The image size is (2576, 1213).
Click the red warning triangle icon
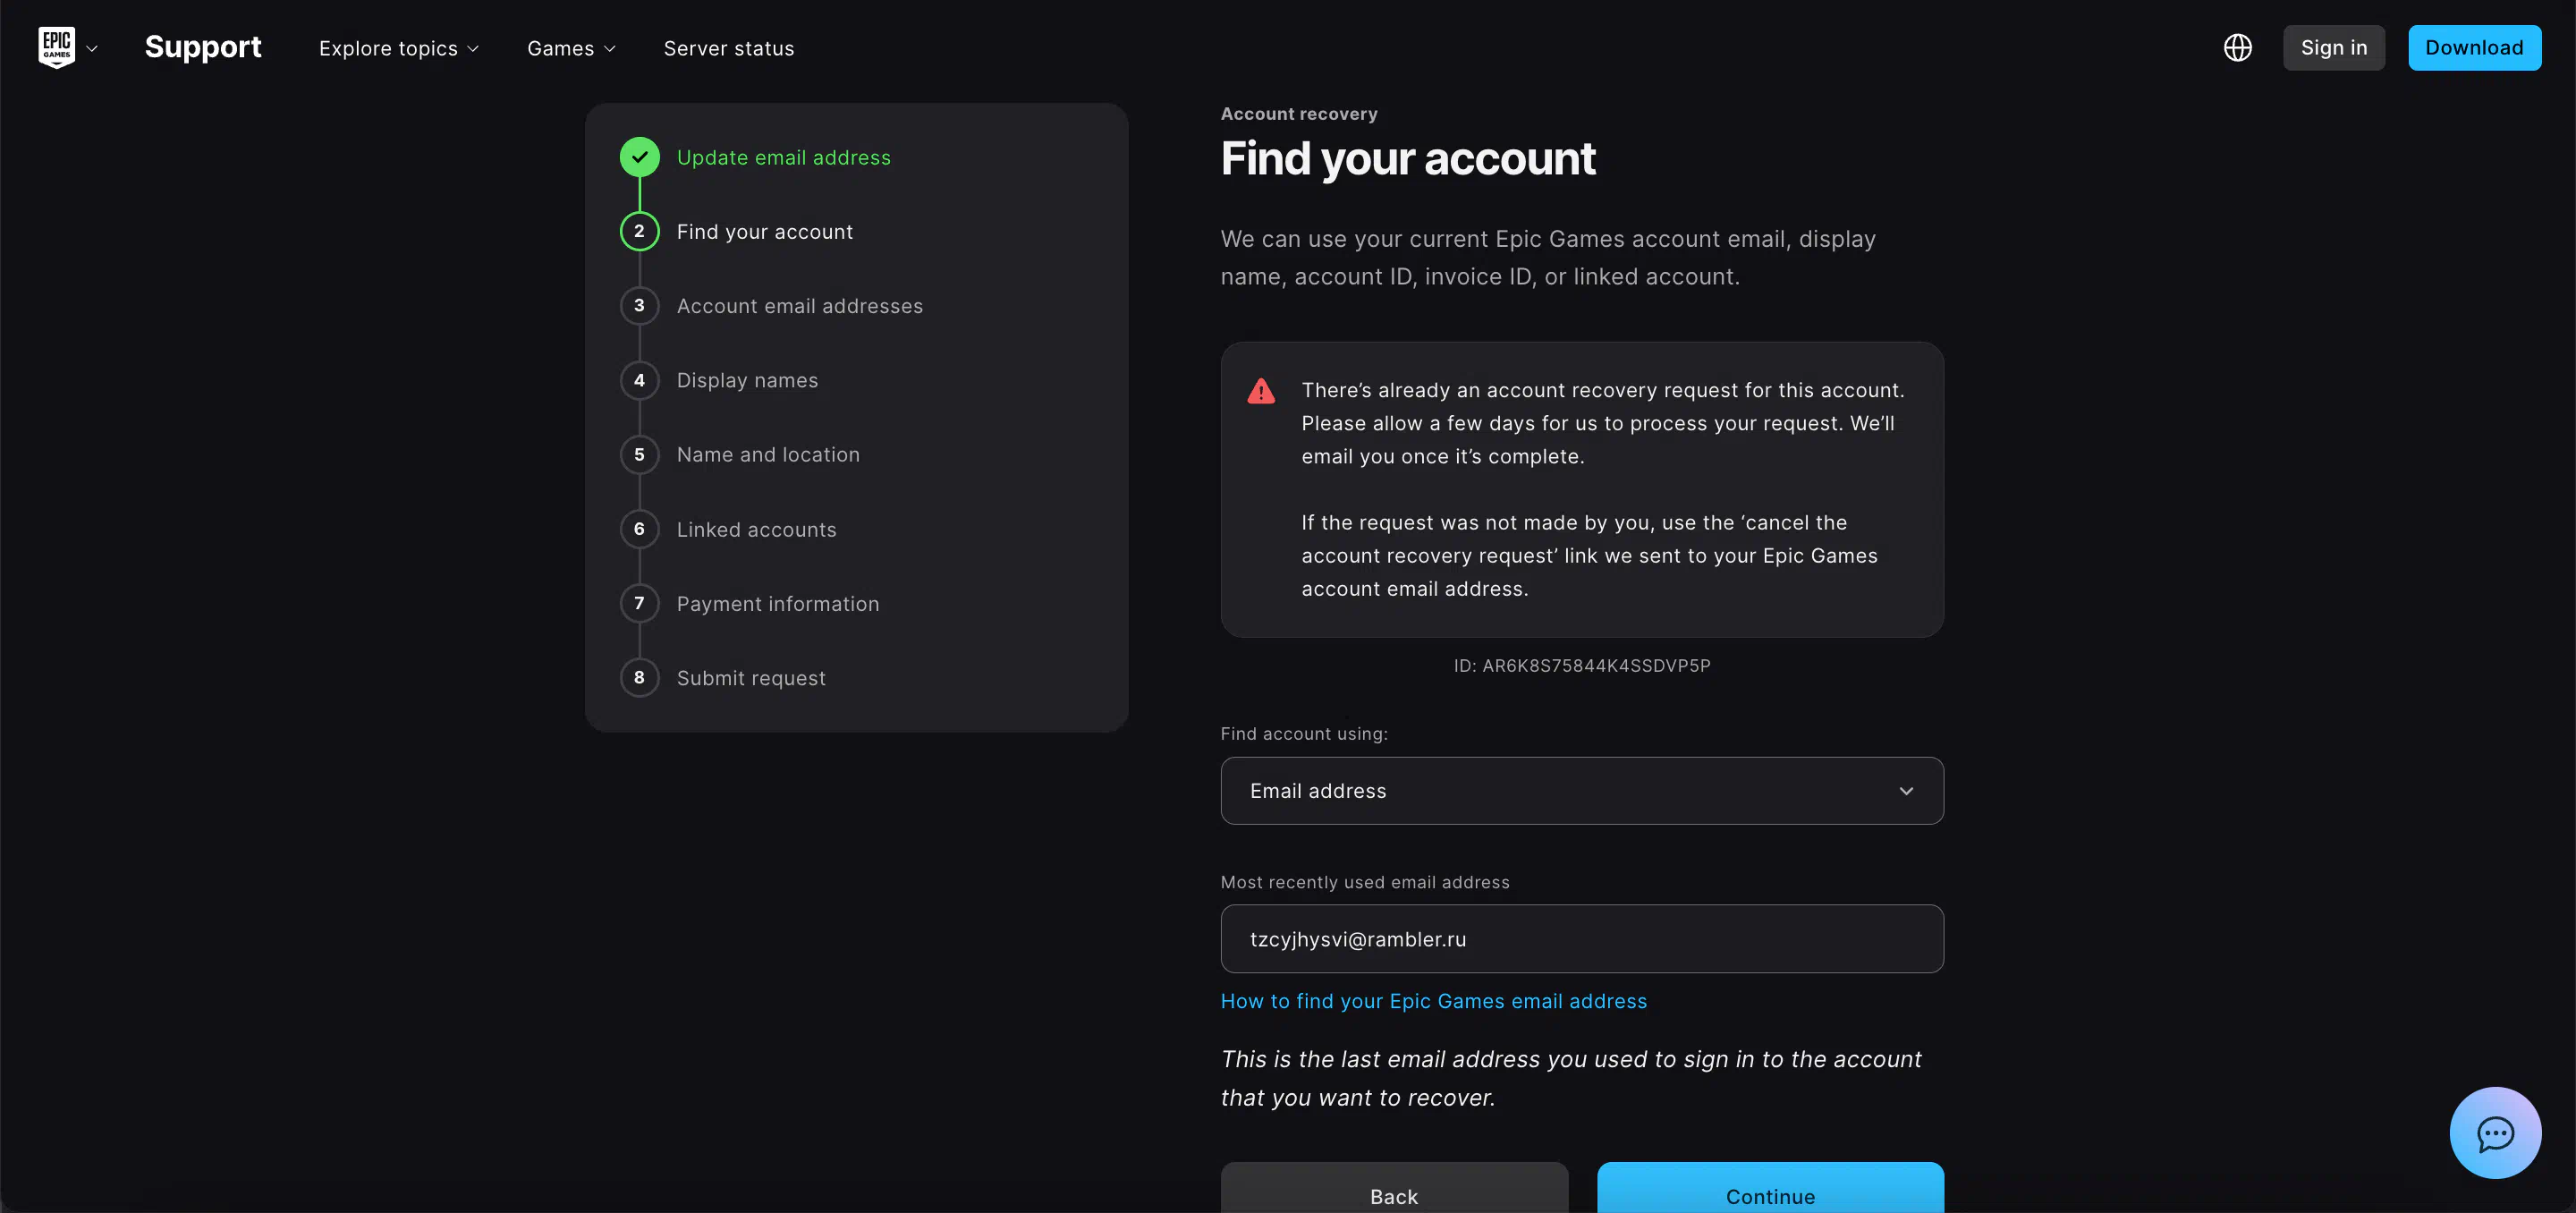coord(1261,391)
